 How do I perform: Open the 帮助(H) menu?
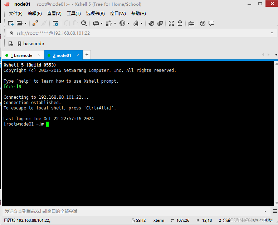tap(138, 14)
